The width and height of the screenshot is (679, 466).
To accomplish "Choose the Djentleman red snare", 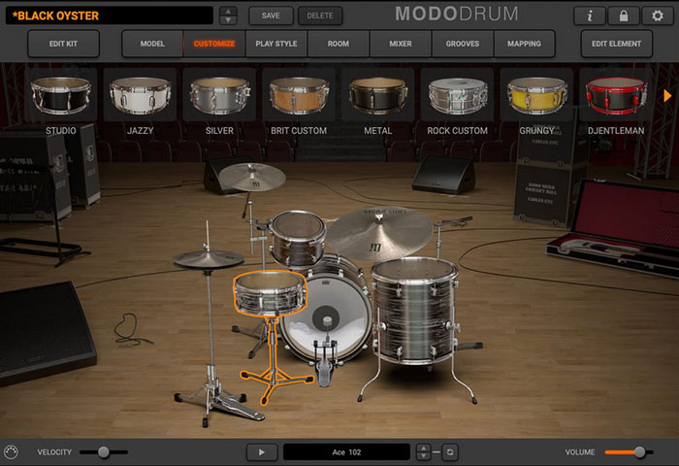I will tap(616, 96).
